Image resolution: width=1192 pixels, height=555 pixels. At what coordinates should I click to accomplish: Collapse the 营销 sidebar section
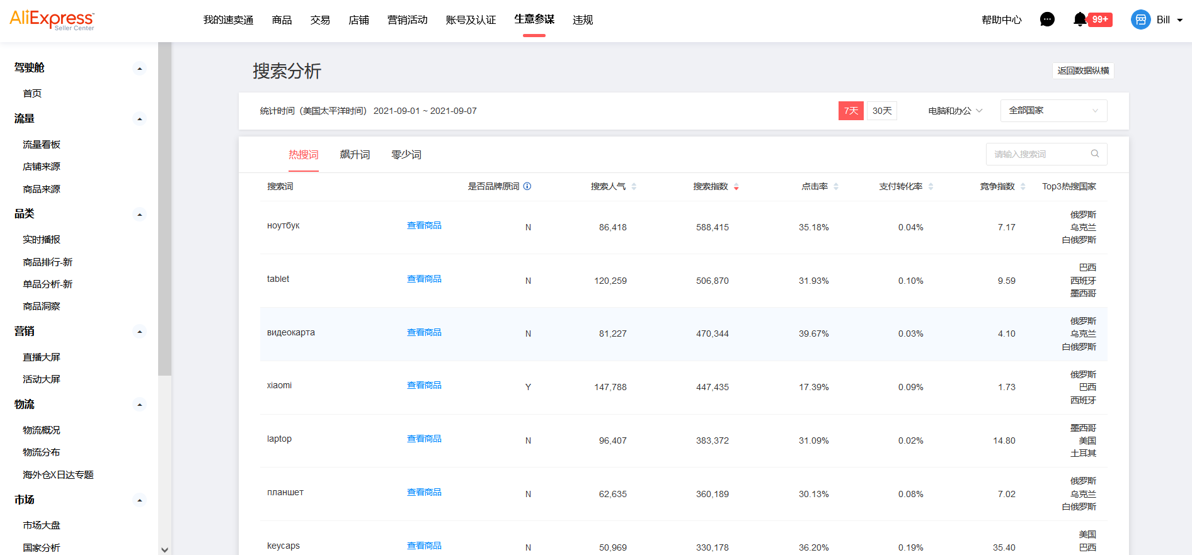click(x=140, y=332)
